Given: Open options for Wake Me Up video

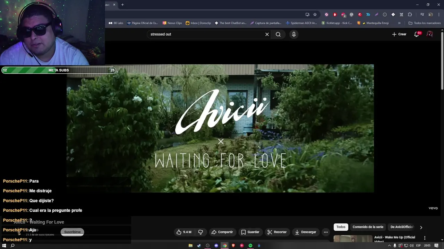Looking at the screenshot, I should tap(425, 238).
